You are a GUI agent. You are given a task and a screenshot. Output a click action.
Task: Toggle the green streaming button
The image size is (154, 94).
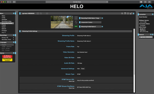pyautogui.click(x=76, y=26)
